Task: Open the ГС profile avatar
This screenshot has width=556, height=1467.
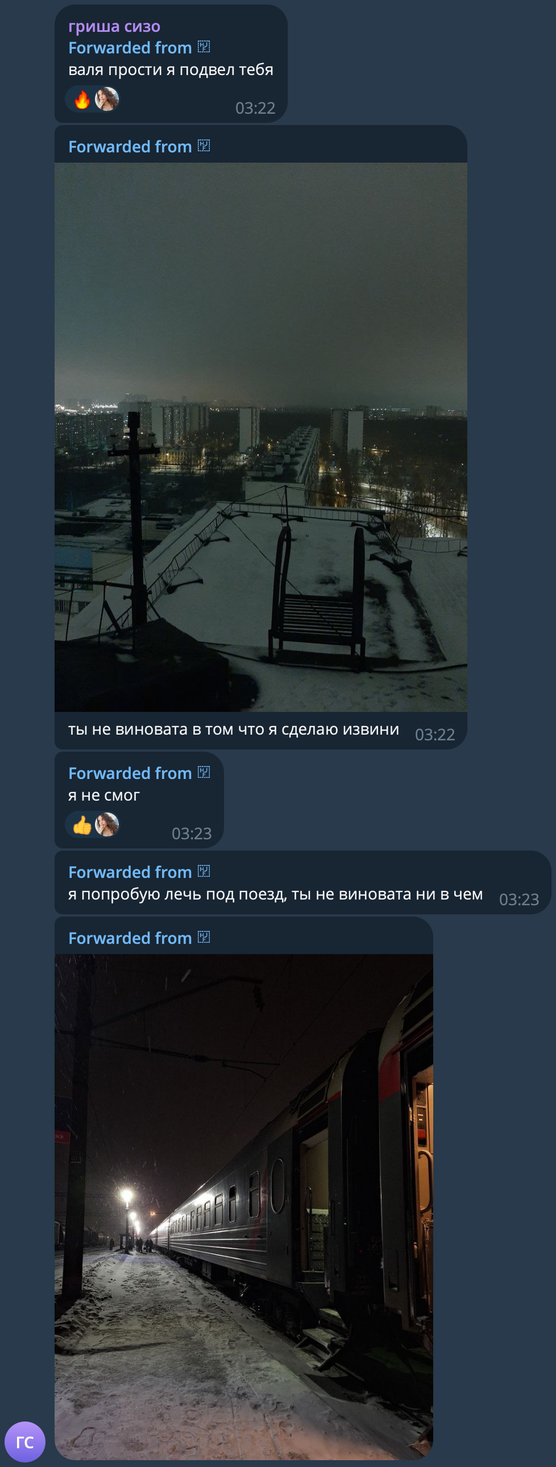Action: point(25,1441)
